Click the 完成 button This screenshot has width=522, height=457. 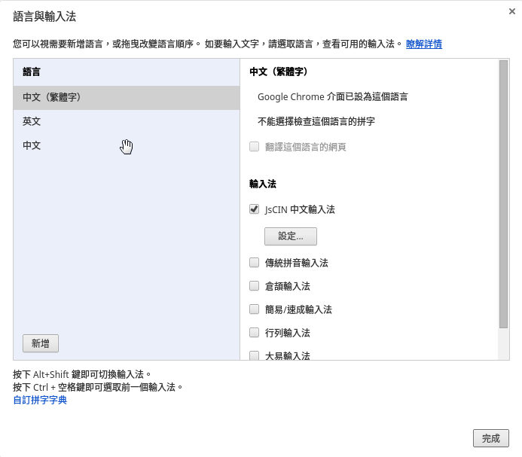pos(491,438)
